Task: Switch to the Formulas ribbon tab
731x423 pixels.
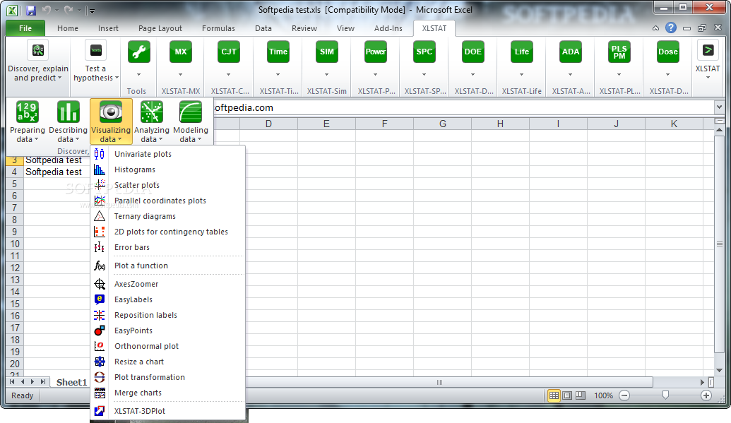Action: (218, 28)
